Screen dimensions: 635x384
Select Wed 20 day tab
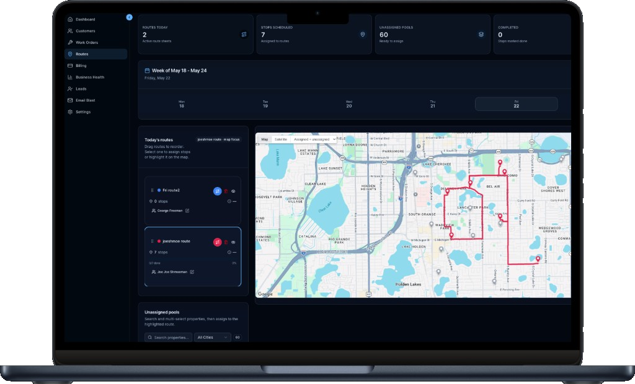tap(349, 104)
